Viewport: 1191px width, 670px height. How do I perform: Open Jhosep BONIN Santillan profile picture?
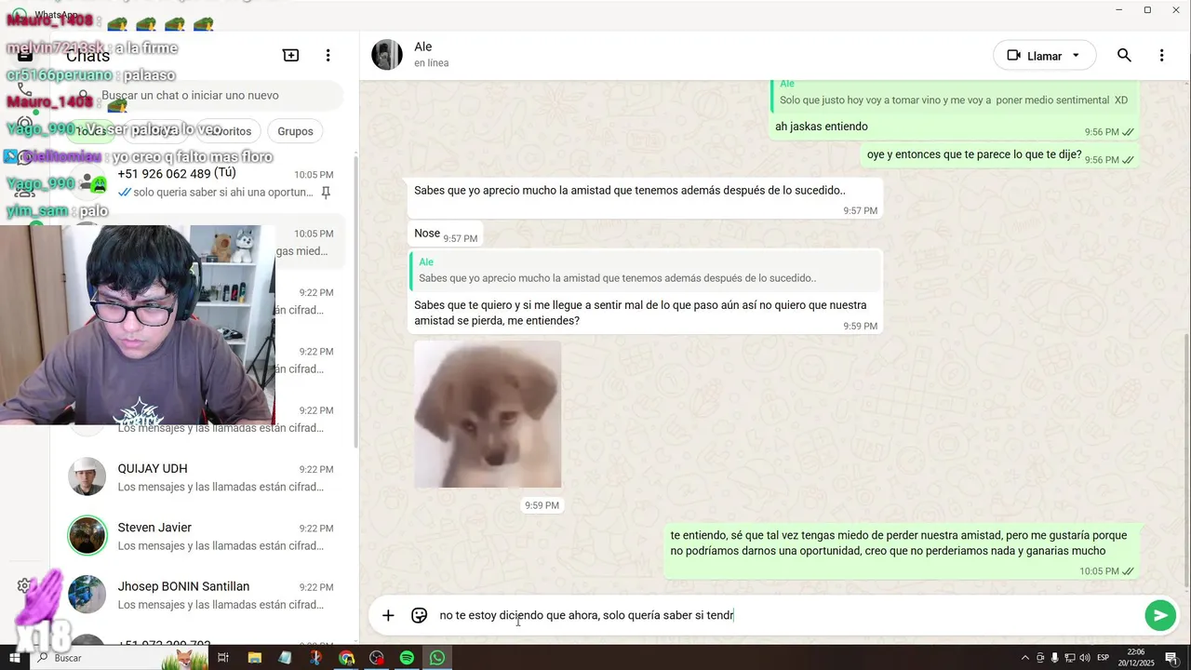click(x=87, y=596)
